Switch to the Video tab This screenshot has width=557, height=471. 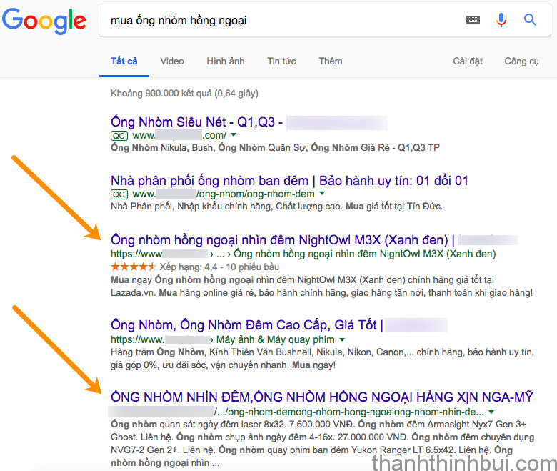172,61
